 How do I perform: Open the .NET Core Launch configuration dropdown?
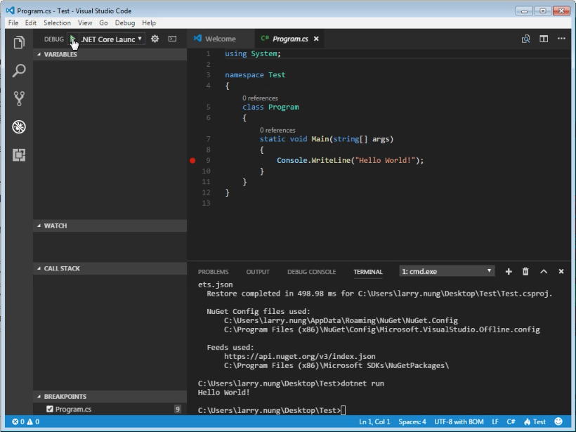[112, 39]
